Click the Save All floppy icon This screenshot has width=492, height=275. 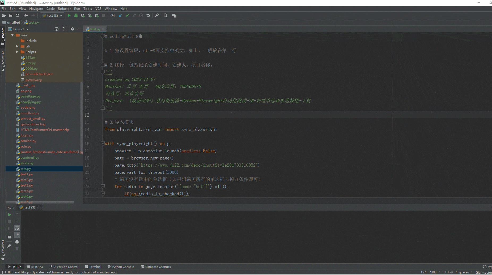[11, 15]
